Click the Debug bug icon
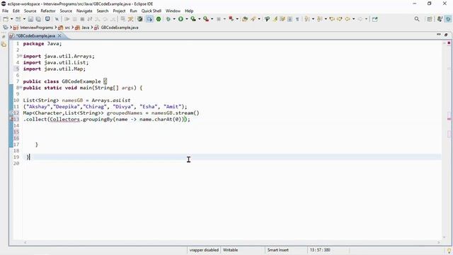The height and width of the screenshot is (255, 453). [x=168, y=19]
